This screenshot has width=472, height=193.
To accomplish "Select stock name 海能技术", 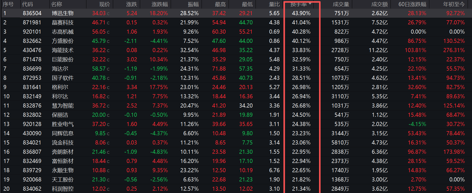I will [x=63, y=50].
